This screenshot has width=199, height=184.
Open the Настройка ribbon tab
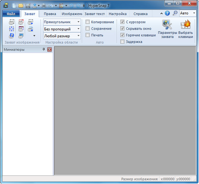[117, 14]
